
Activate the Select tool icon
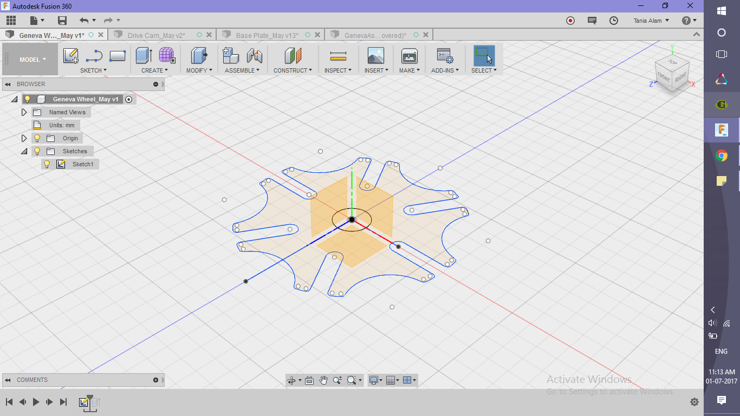point(484,56)
